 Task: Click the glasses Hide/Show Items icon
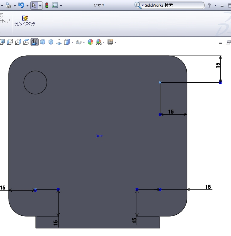pyautogui.click(x=79, y=42)
